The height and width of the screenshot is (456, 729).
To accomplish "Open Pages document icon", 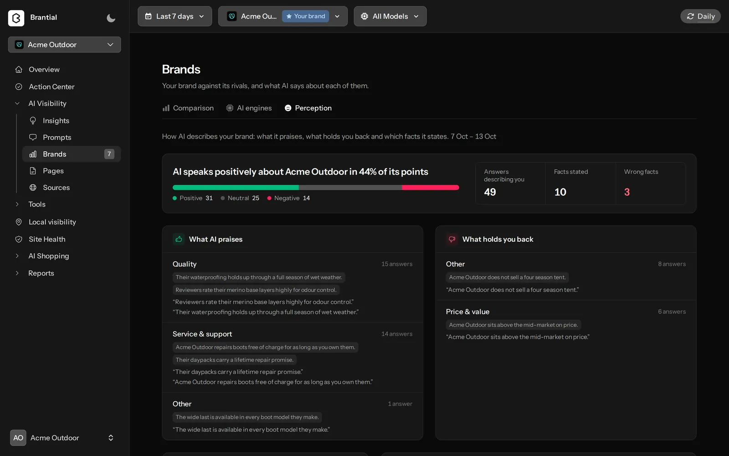I will (x=33, y=171).
